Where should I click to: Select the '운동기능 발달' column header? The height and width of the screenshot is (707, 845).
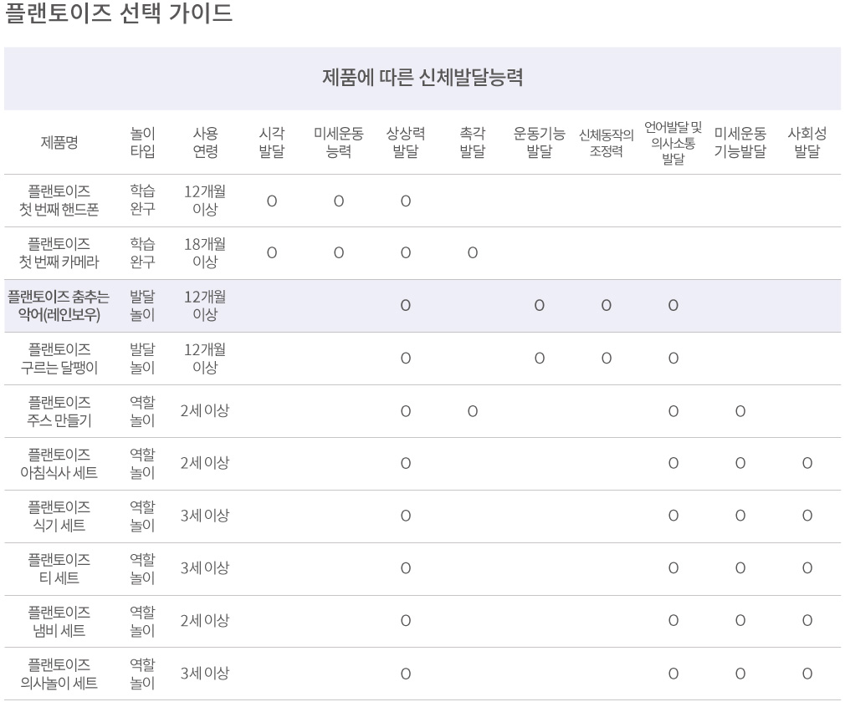tap(539, 142)
